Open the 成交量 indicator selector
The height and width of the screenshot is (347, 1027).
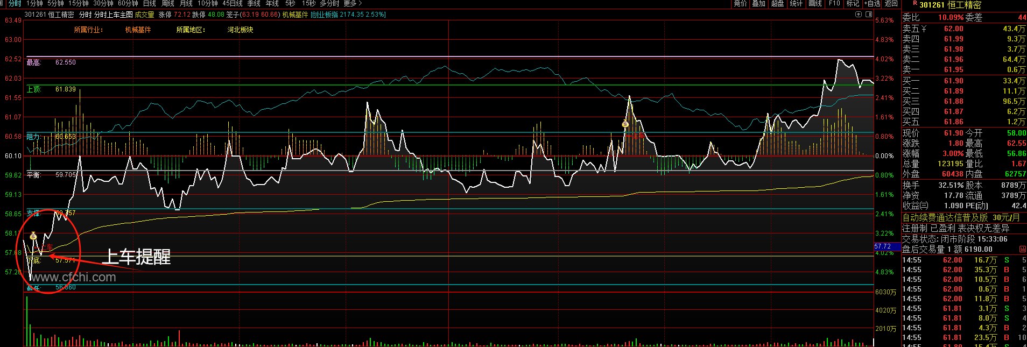tap(144, 15)
